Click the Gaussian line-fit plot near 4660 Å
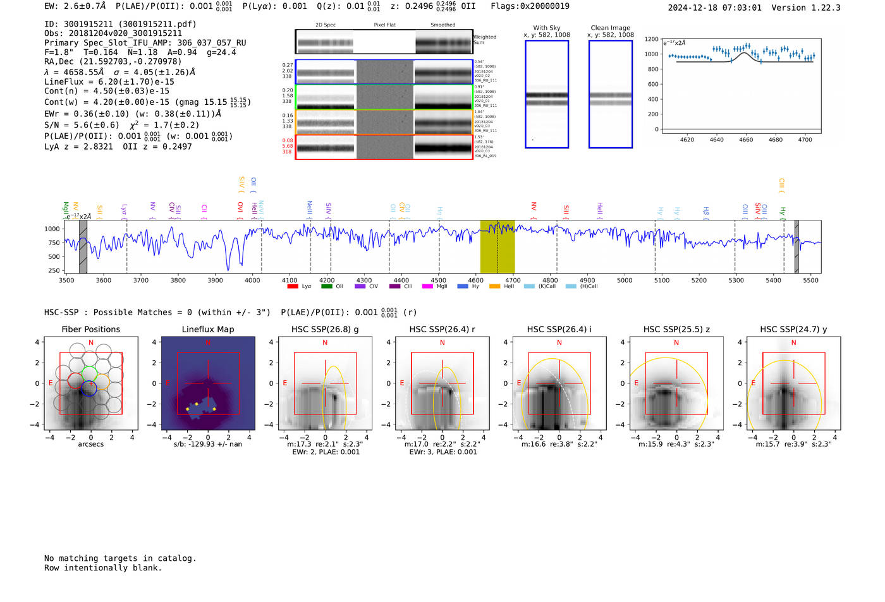Screen dimensions: 885x602 coord(742,85)
